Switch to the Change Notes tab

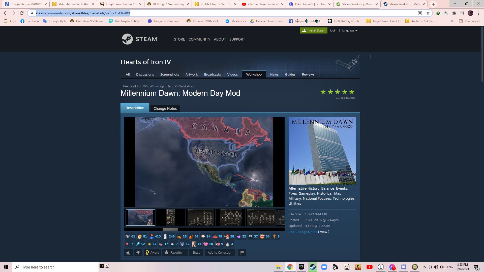(x=165, y=108)
